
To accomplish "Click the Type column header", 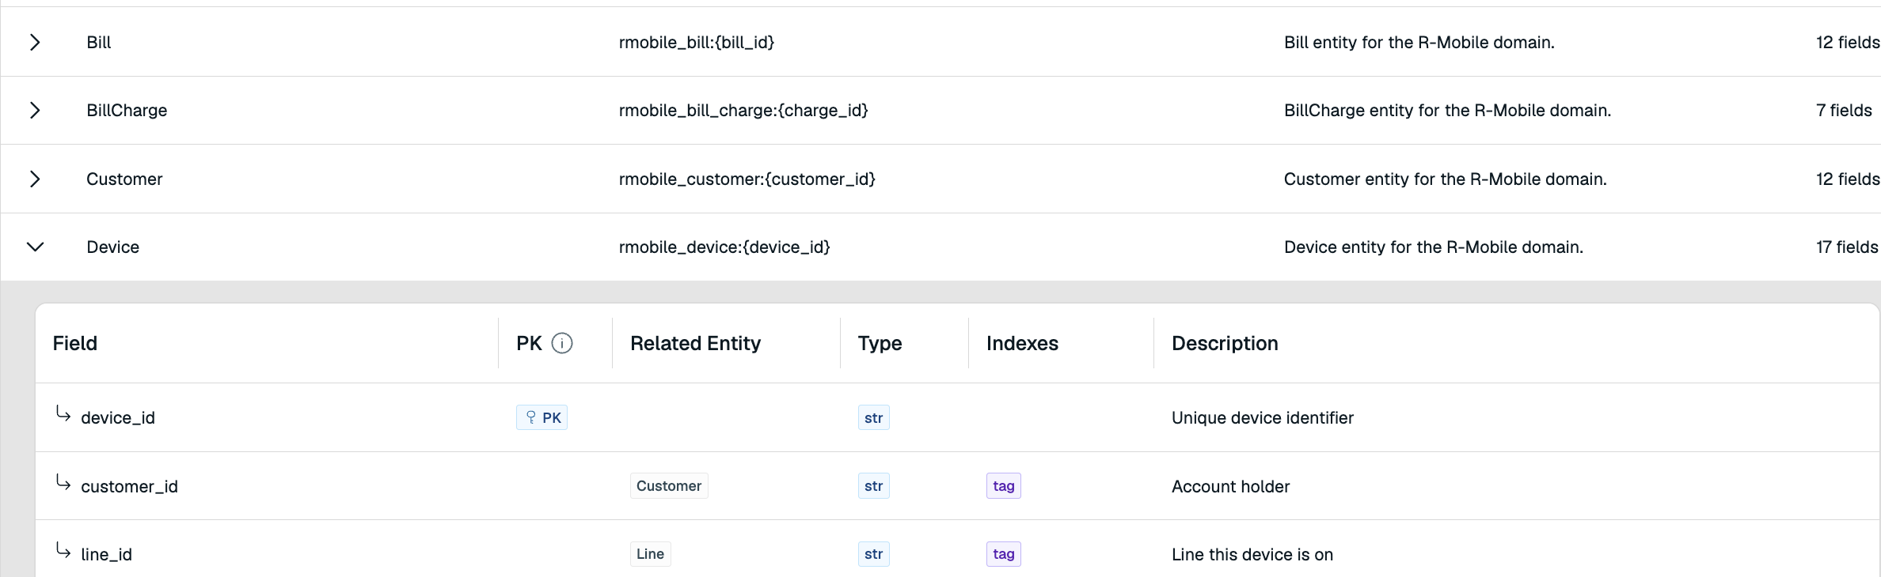I will (x=880, y=343).
